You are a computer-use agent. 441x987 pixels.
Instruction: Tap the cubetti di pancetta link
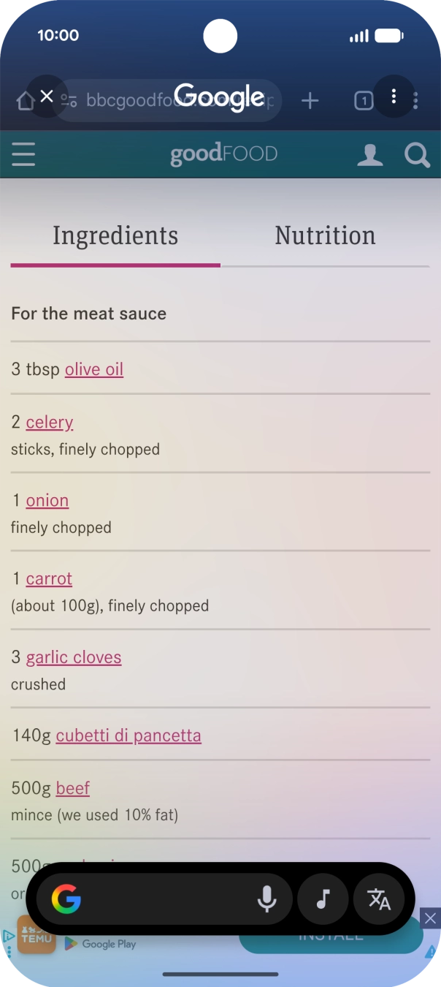tap(129, 735)
